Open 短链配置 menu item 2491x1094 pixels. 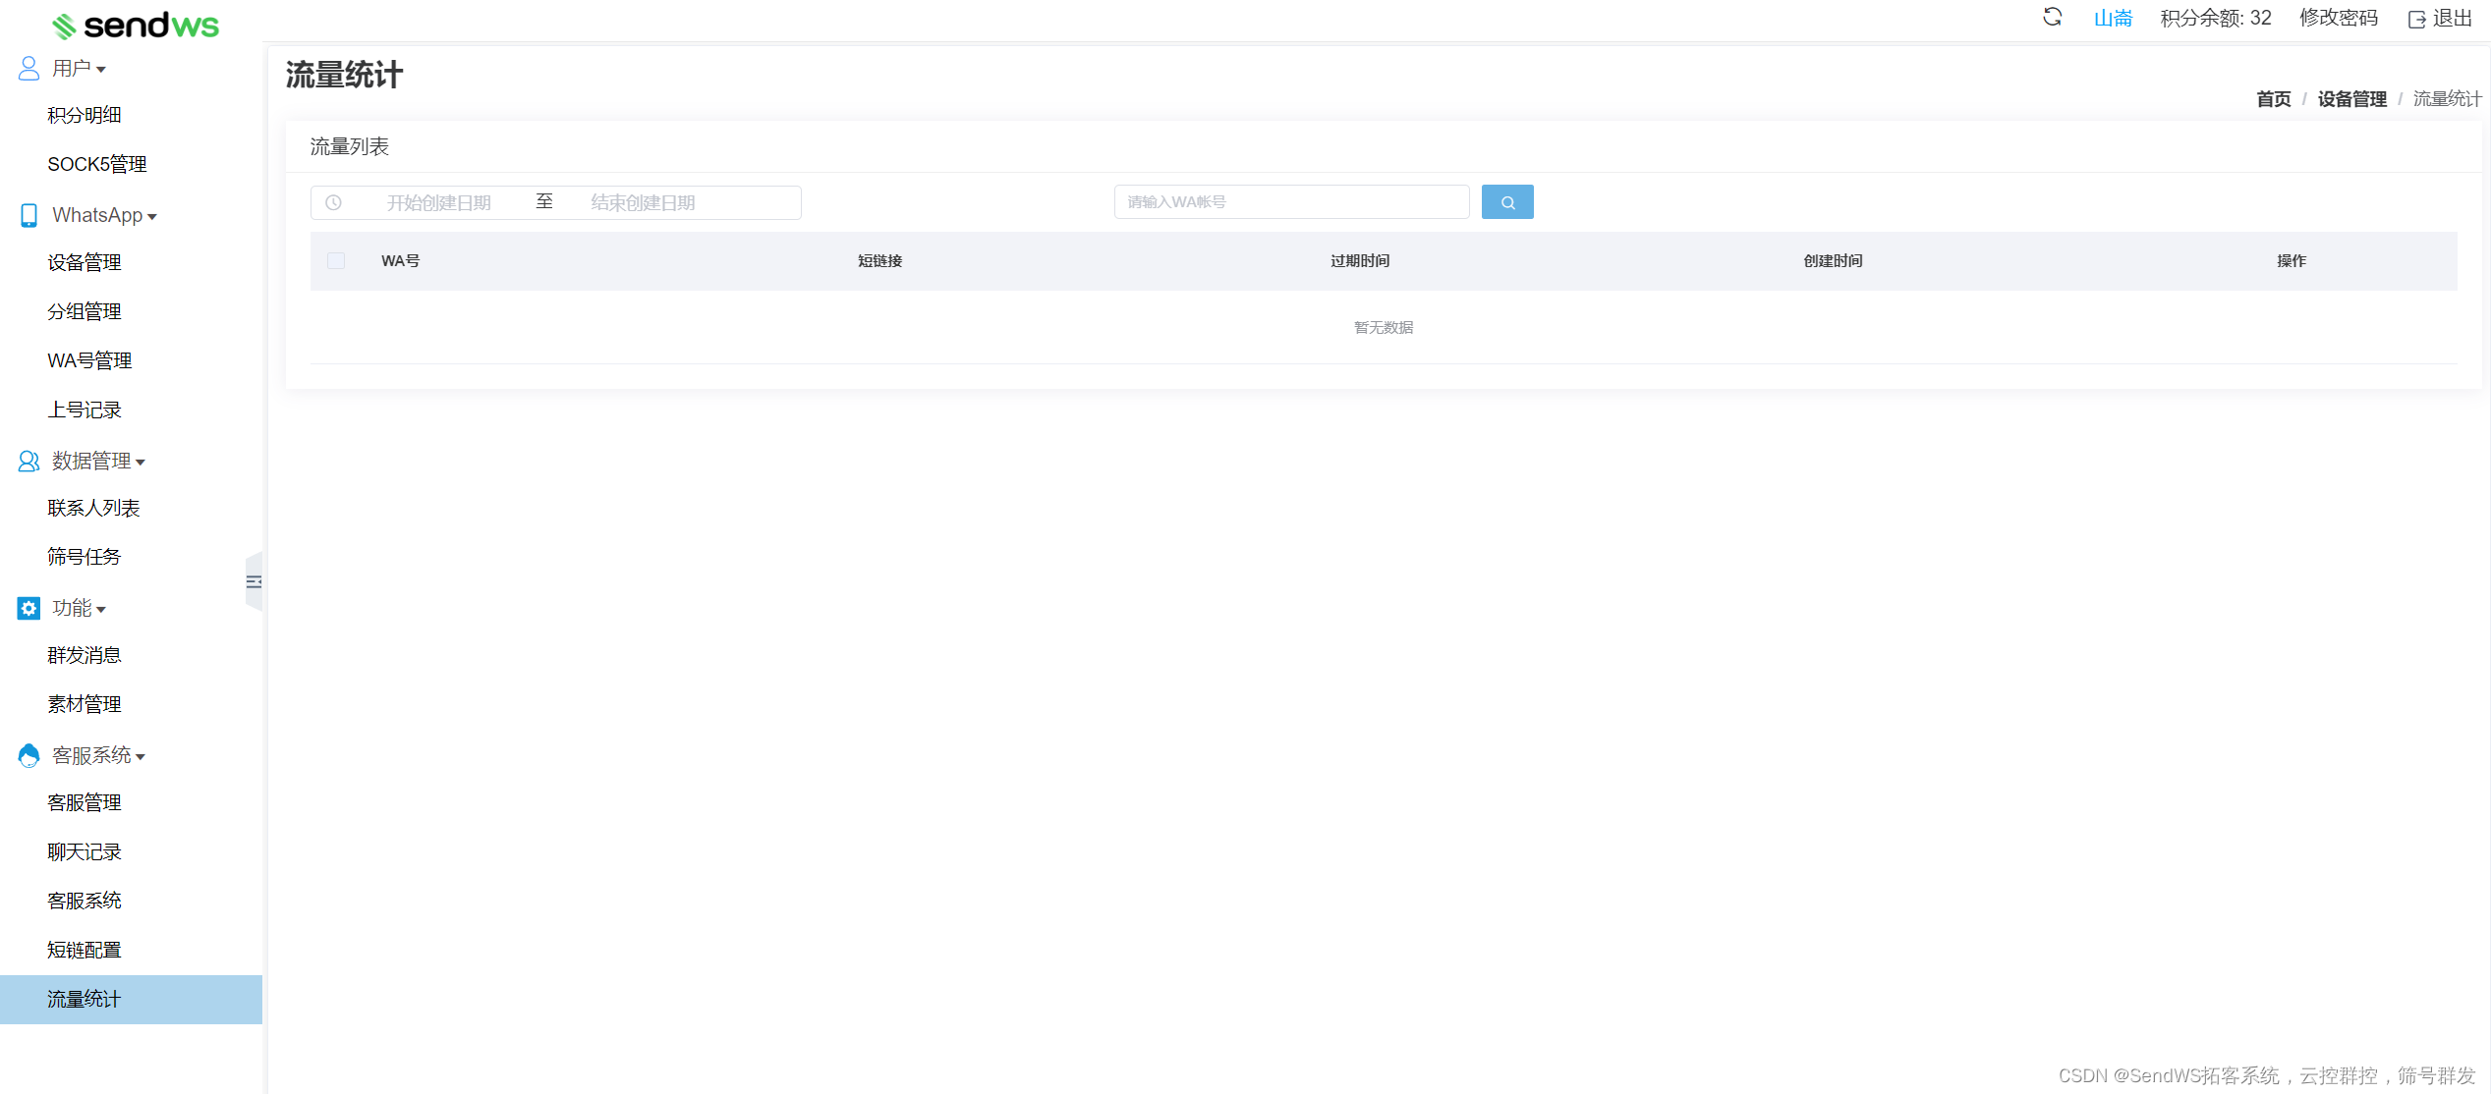click(85, 950)
